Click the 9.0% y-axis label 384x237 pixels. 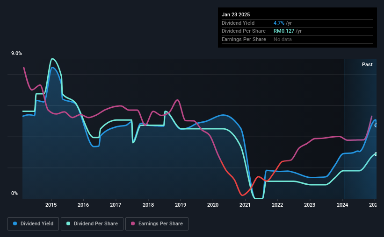click(x=16, y=54)
